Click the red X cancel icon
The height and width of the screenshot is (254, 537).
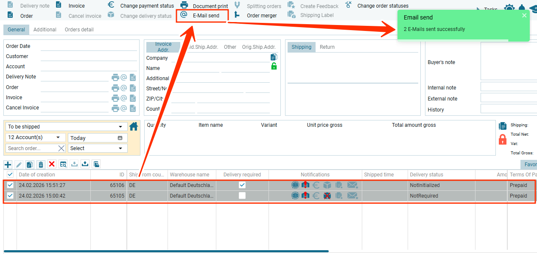[x=52, y=165]
